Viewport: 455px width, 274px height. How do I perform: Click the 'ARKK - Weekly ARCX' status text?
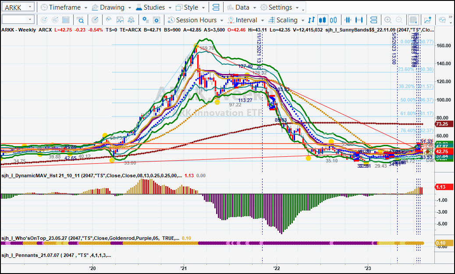pyautogui.click(x=27, y=30)
